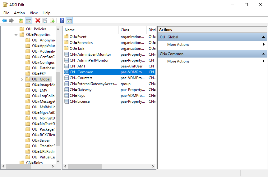268x177 pixels.
Task: Open Properties via the toolbar icon
Action: [x=45, y=21]
